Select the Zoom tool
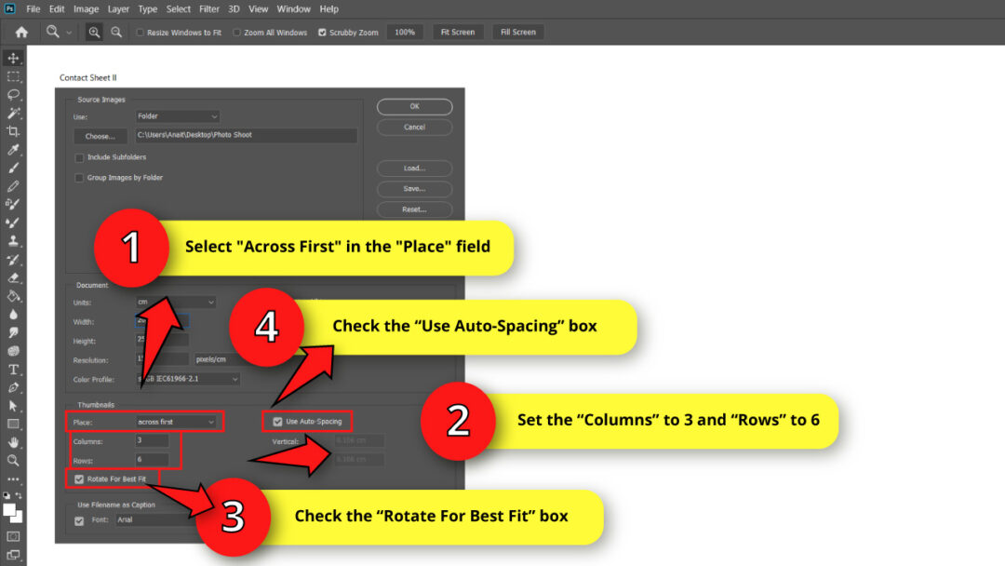The width and height of the screenshot is (1005, 566). (13, 460)
